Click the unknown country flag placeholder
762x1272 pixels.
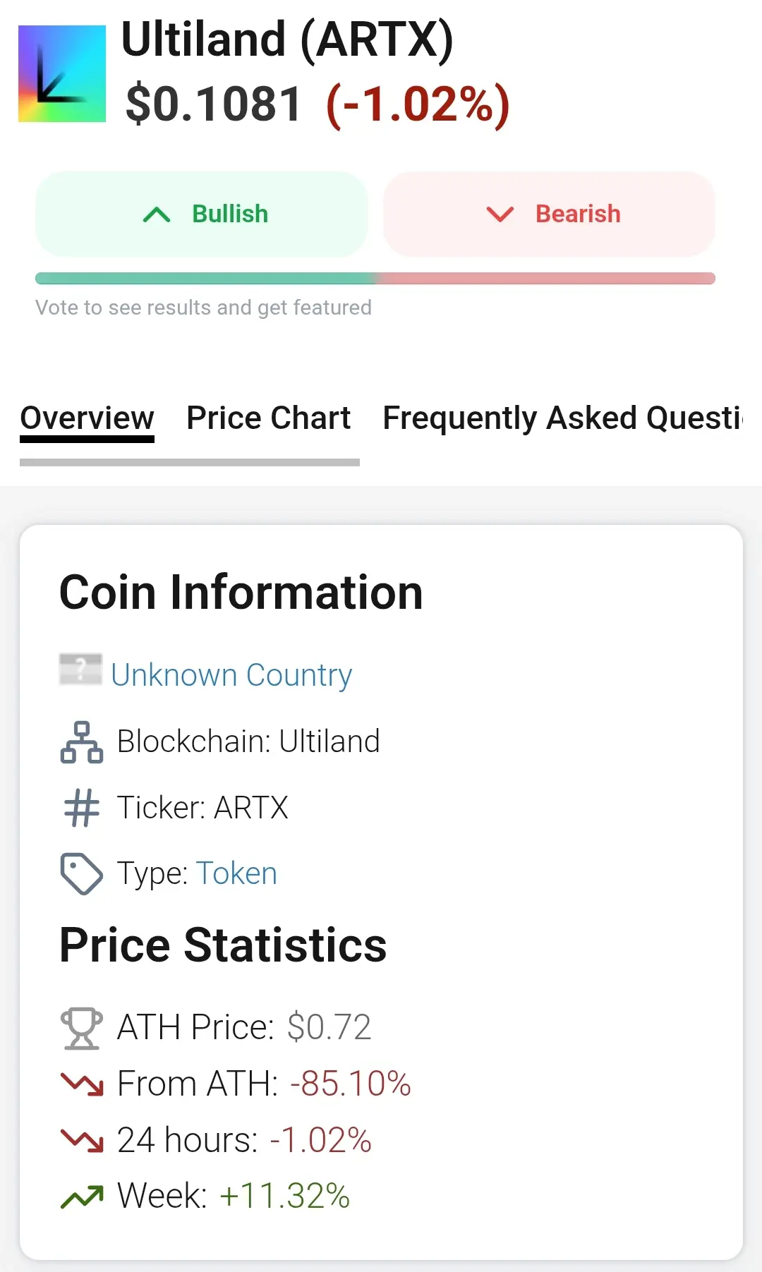pos(80,670)
